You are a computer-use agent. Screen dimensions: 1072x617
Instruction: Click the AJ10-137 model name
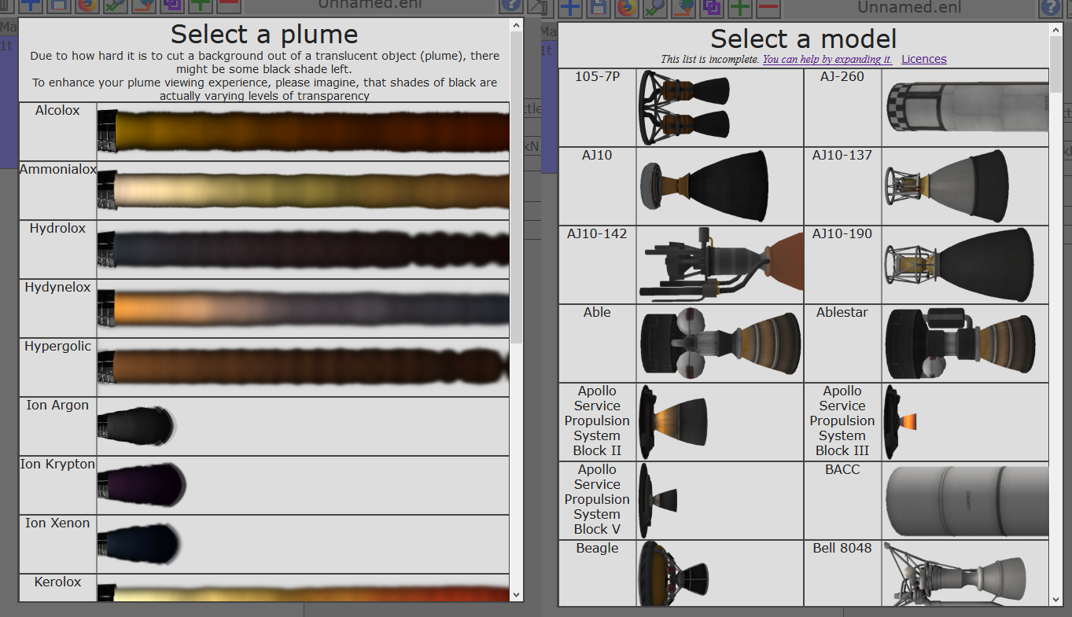[x=842, y=156]
